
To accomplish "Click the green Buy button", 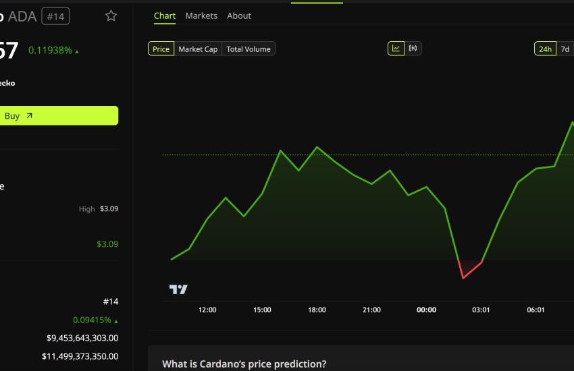I will pyautogui.click(x=59, y=116).
